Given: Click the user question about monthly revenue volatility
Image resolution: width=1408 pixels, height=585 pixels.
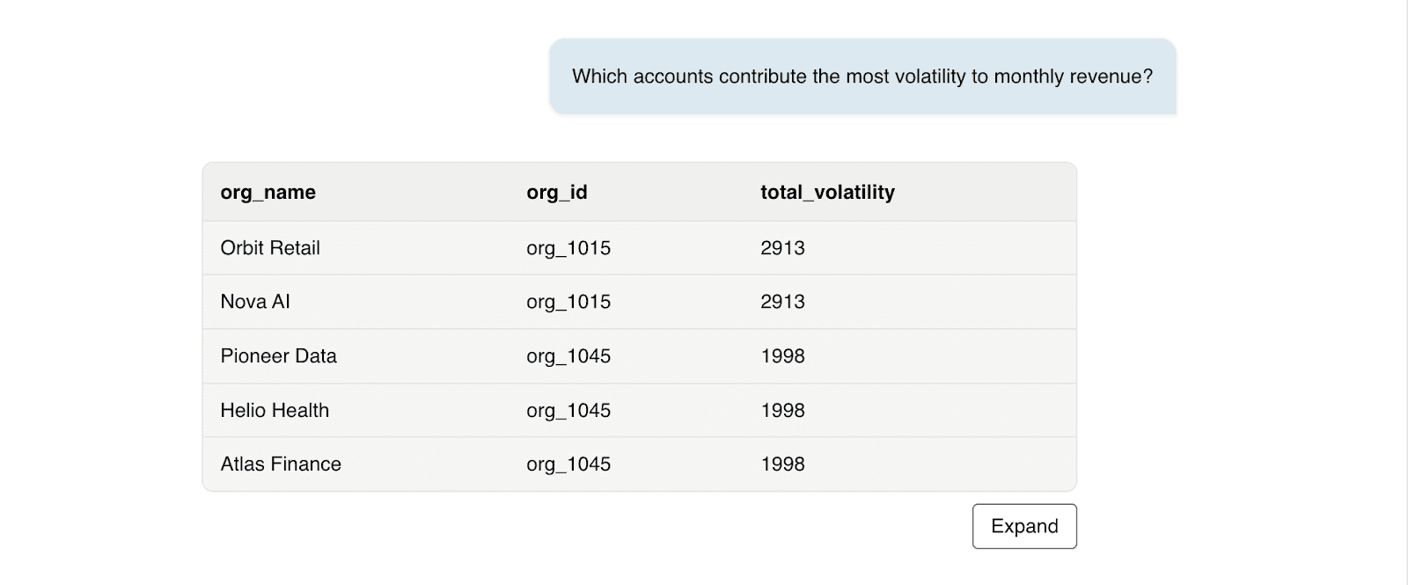Looking at the screenshot, I should pos(862,77).
